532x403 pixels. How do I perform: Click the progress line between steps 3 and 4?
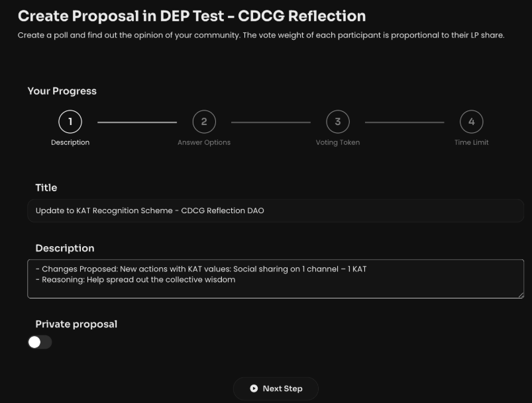click(404, 122)
